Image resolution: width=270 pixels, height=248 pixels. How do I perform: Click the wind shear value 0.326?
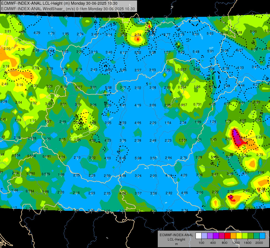pos(32,138)
